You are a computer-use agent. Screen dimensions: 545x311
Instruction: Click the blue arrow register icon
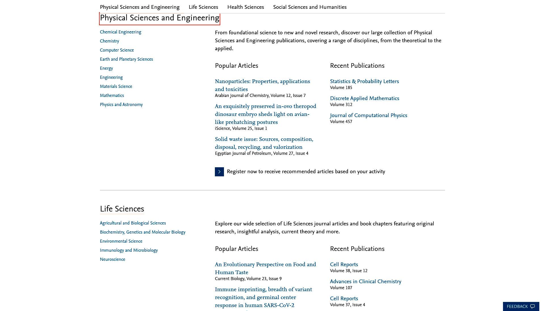pyautogui.click(x=219, y=172)
